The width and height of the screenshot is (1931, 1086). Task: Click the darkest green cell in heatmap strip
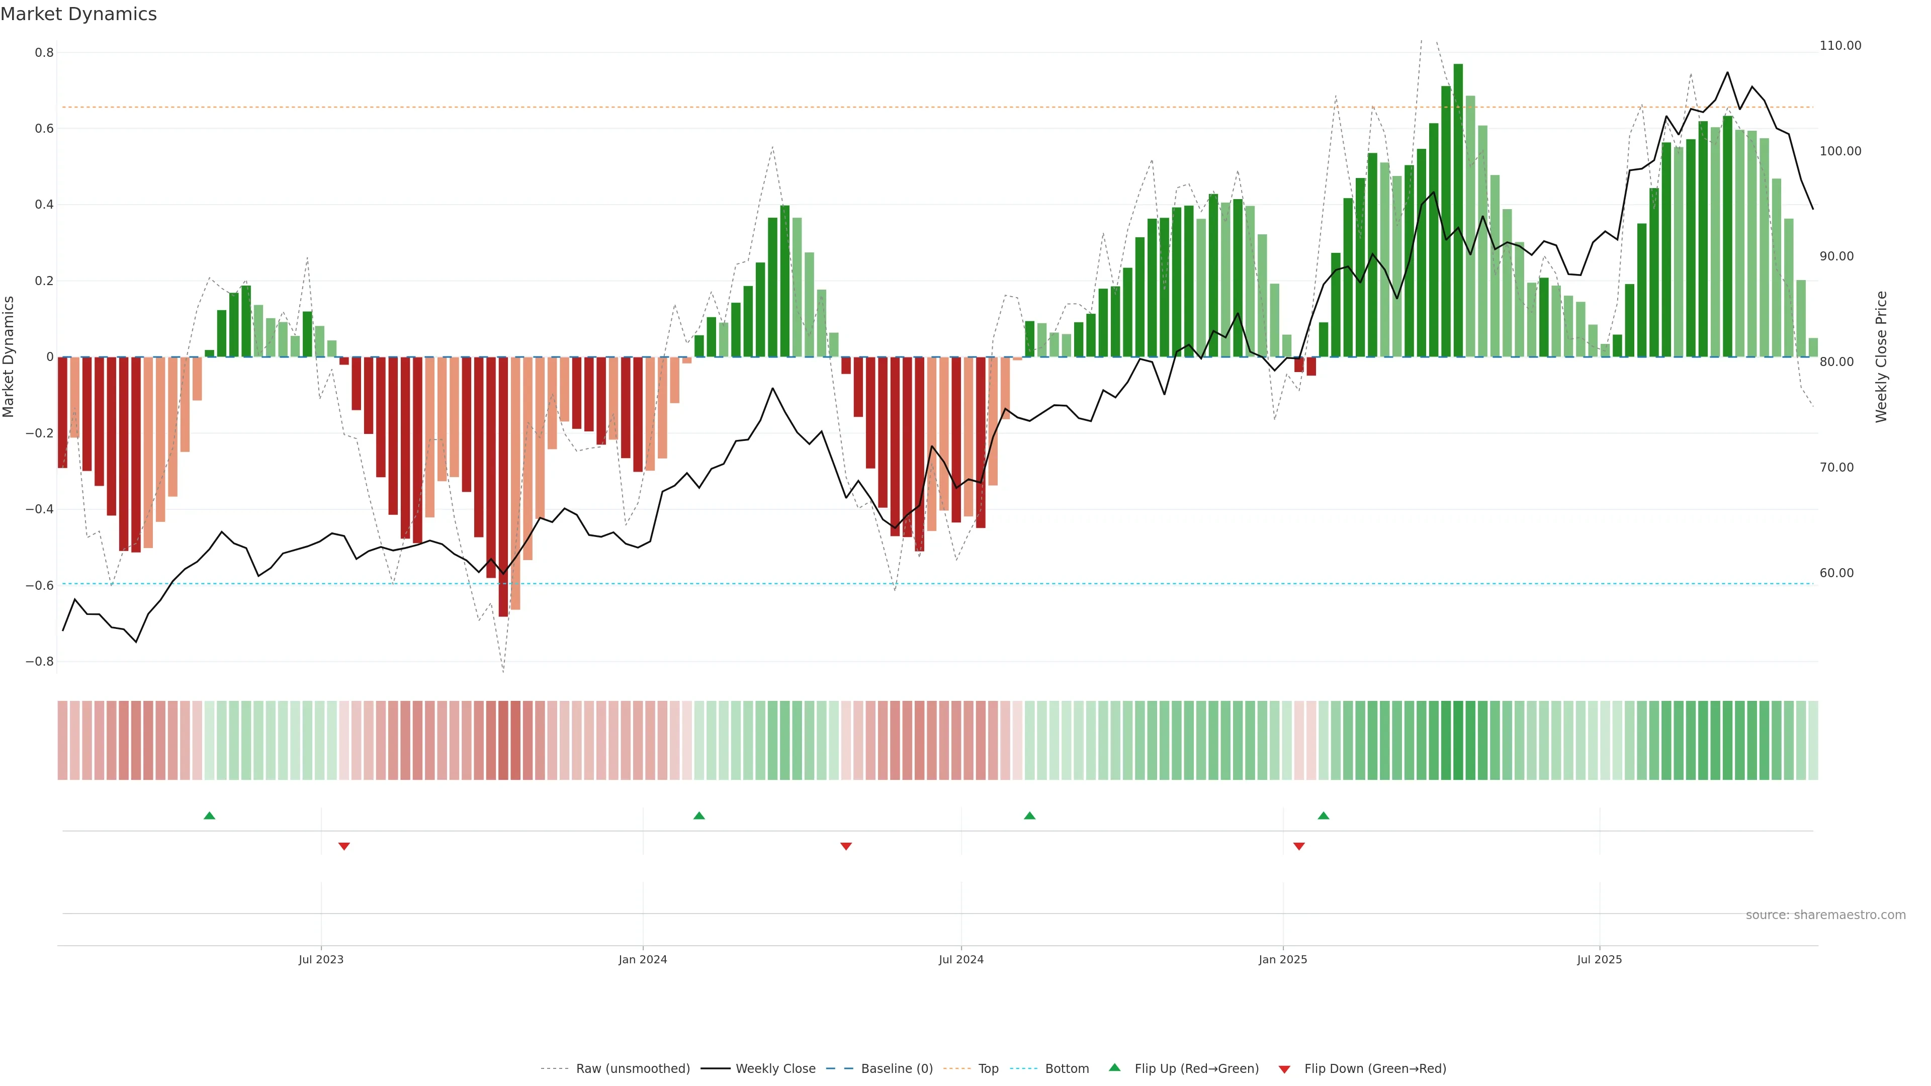click(x=1458, y=741)
